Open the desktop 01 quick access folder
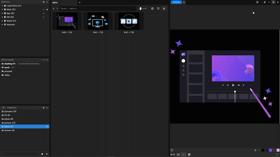The height and width of the screenshot is (157, 280). [10, 64]
